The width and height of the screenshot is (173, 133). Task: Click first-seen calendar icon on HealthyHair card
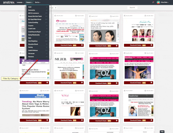pos(125,91)
